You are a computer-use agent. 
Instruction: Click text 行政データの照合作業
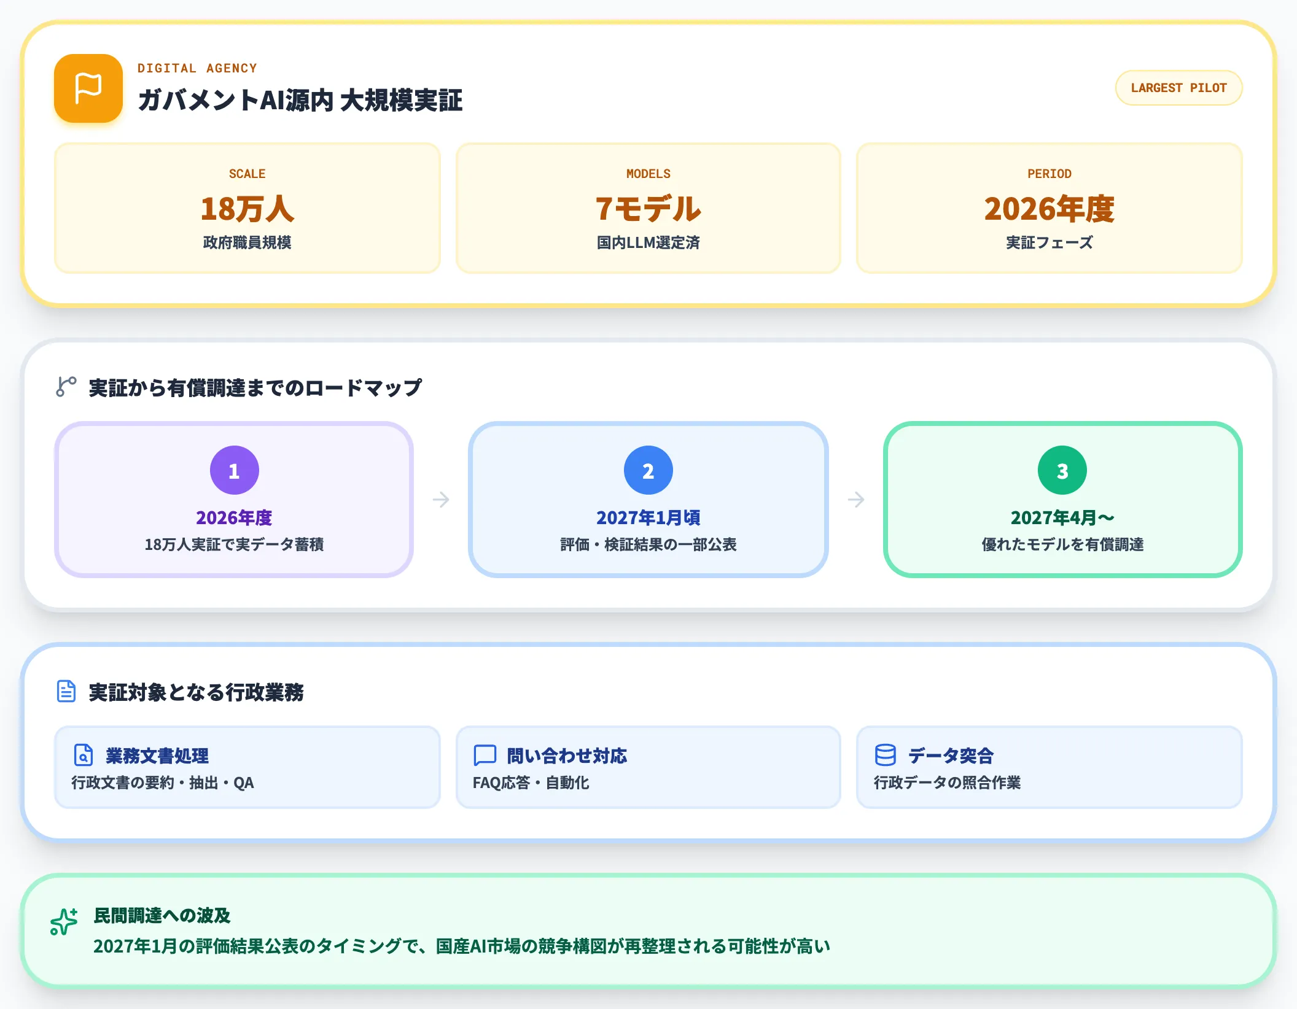(x=947, y=783)
